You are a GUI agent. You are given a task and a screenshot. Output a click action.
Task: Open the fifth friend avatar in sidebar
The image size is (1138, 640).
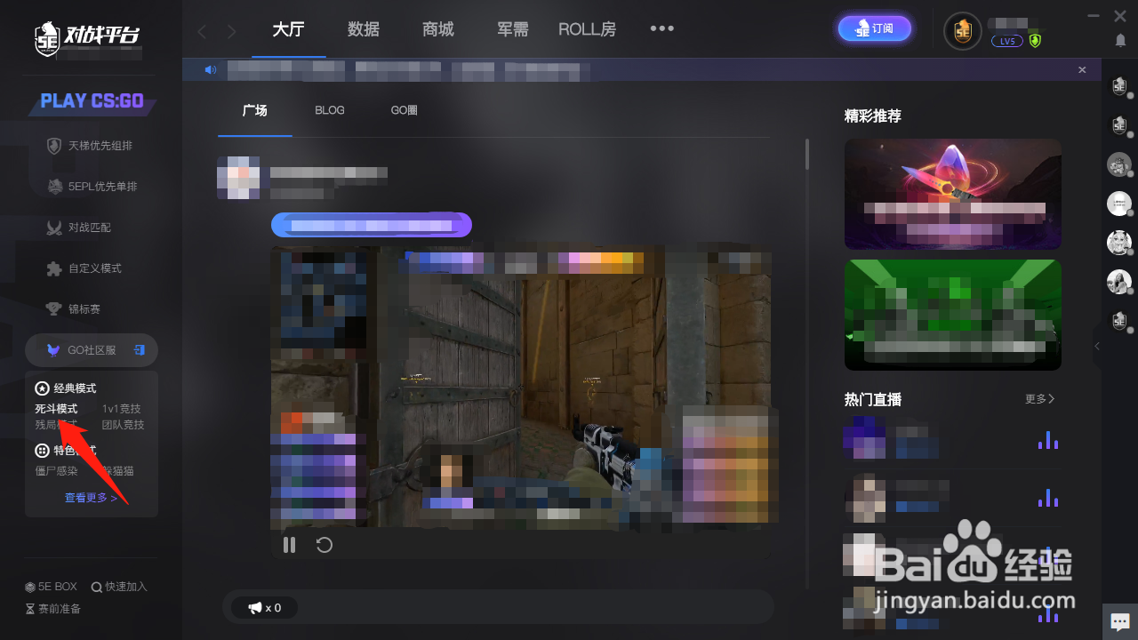(x=1119, y=243)
